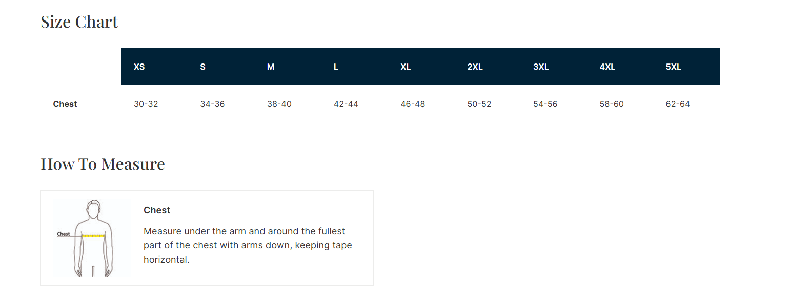
Task: Click the S size column header
Action: (x=202, y=67)
